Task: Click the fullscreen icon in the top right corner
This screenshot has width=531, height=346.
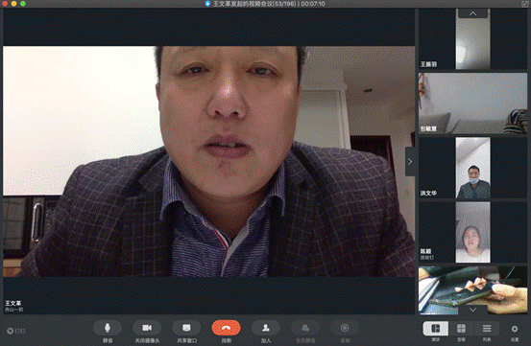Action: (524, 4)
